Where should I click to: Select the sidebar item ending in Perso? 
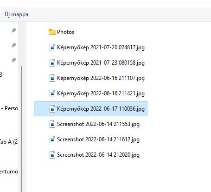pyautogui.click(x=9, y=108)
